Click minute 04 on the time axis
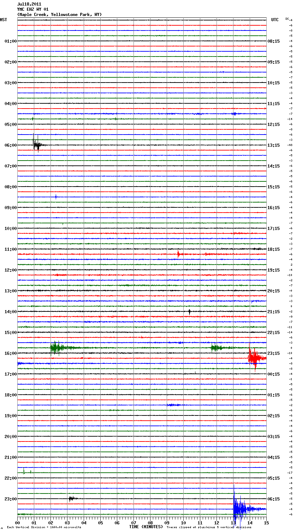This screenshot has height=532, width=294. coord(84,523)
